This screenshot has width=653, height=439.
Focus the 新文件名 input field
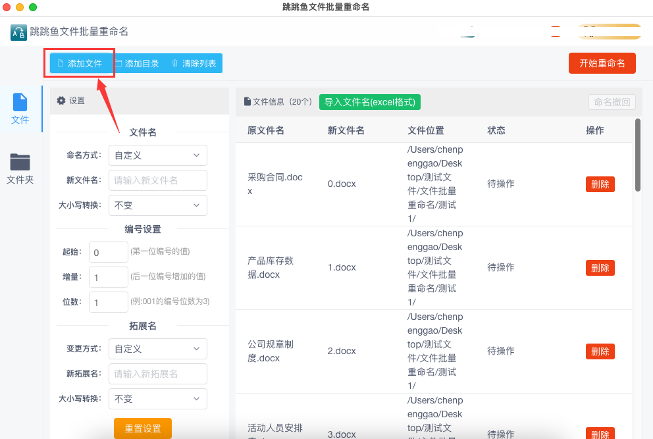tap(158, 180)
